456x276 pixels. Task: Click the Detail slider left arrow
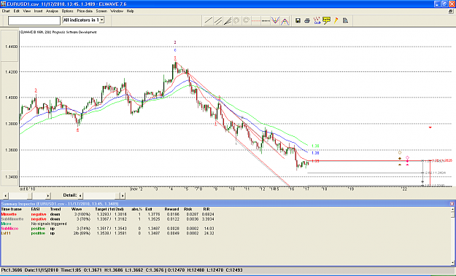click(x=80, y=196)
